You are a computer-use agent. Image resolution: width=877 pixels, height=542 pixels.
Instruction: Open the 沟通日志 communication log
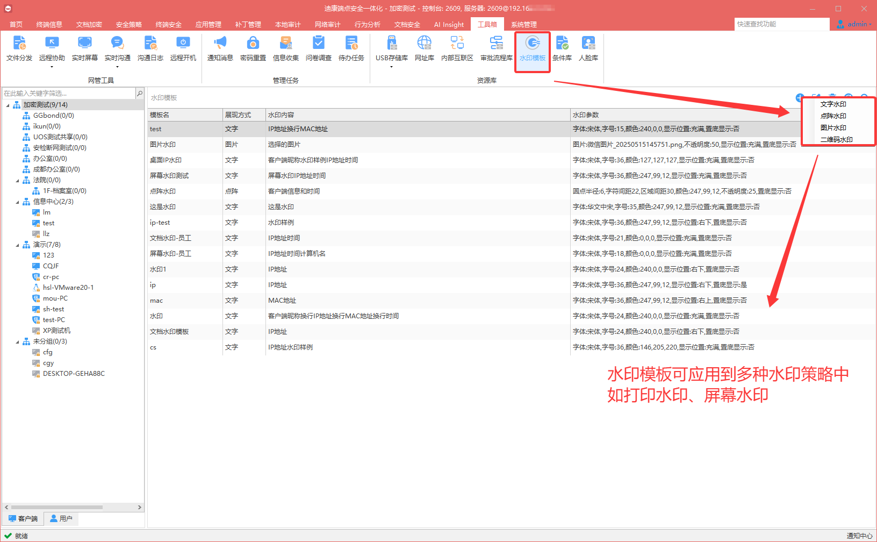click(x=150, y=48)
